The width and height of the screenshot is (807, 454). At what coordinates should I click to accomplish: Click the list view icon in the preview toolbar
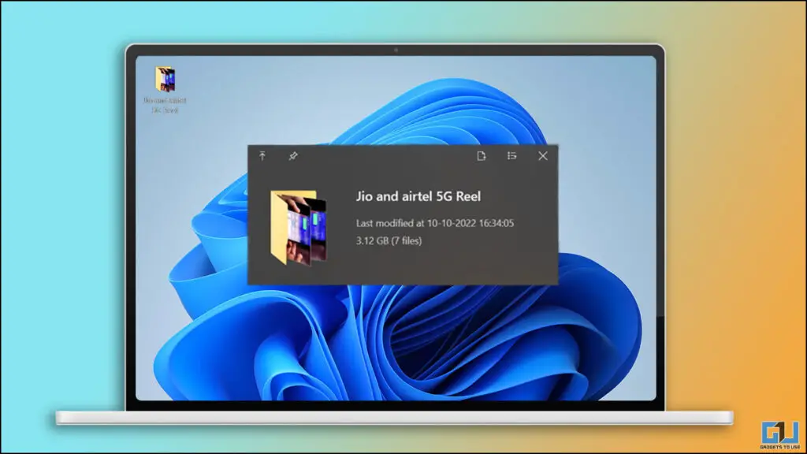coord(511,155)
